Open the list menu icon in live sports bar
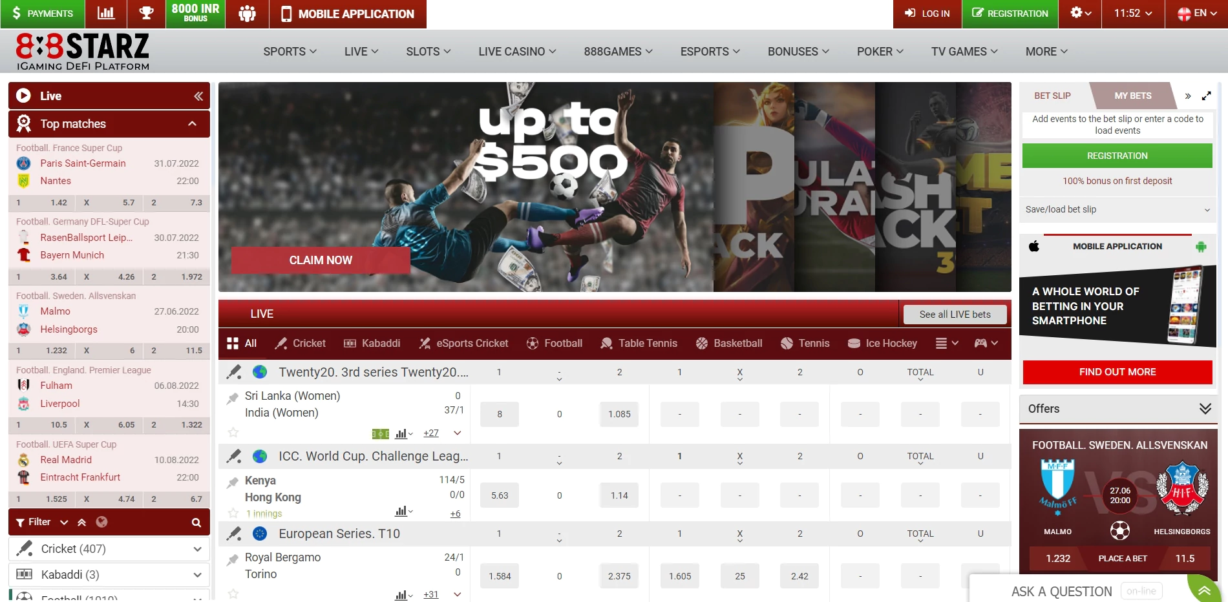The height and width of the screenshot is (602, 1228). pos(947,343)
